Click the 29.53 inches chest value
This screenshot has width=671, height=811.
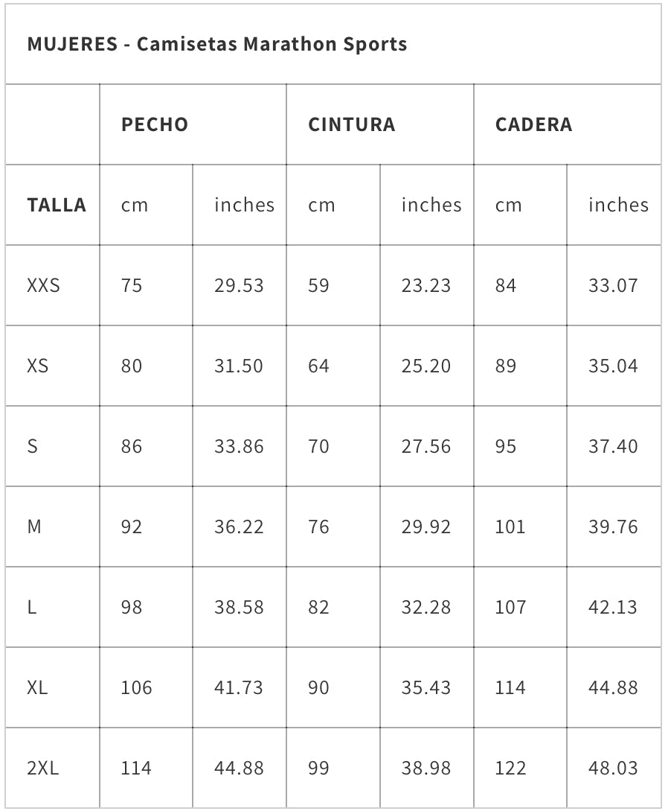239,285
